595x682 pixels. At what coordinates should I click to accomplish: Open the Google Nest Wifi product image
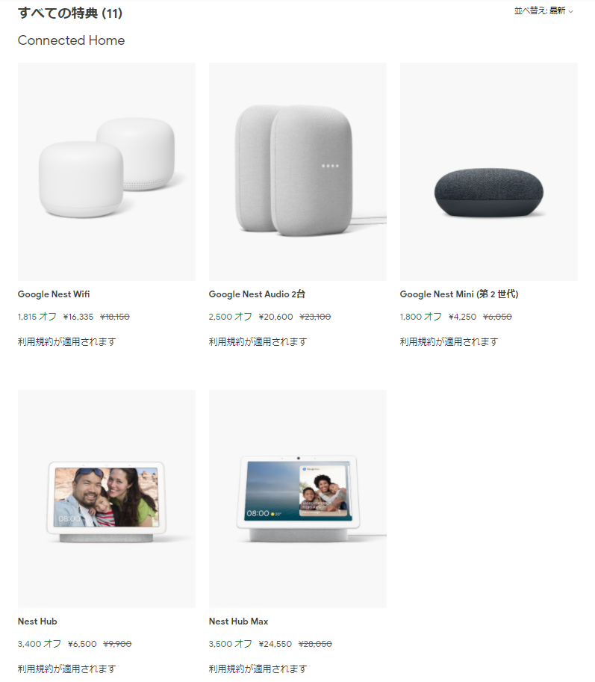coord(107,171)
